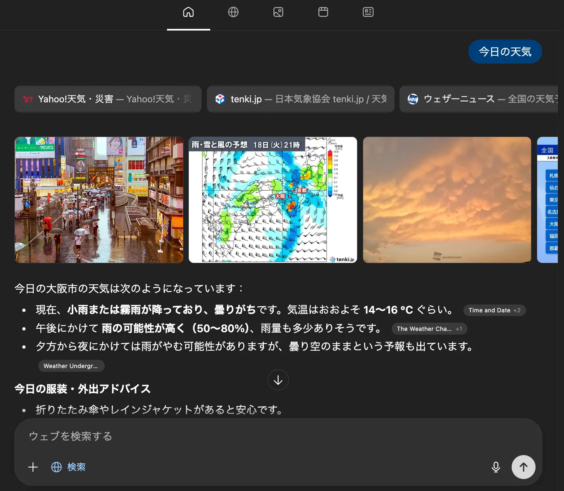The height and width of the screenshot is (491, 564).
Task: Start voice input with microphone icon
Action: 496,467
